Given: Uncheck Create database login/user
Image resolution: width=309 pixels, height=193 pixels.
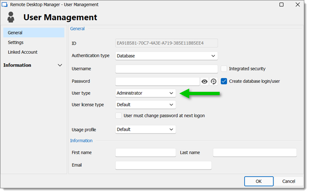Looking at the screenshot, I should (224, 82).
